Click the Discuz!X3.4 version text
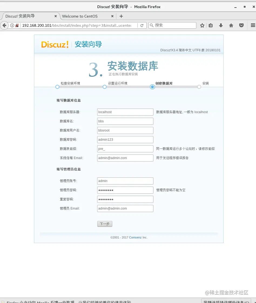Image resolution: width=256 pixels, height=303 pixels. click(x=190, y=50)
